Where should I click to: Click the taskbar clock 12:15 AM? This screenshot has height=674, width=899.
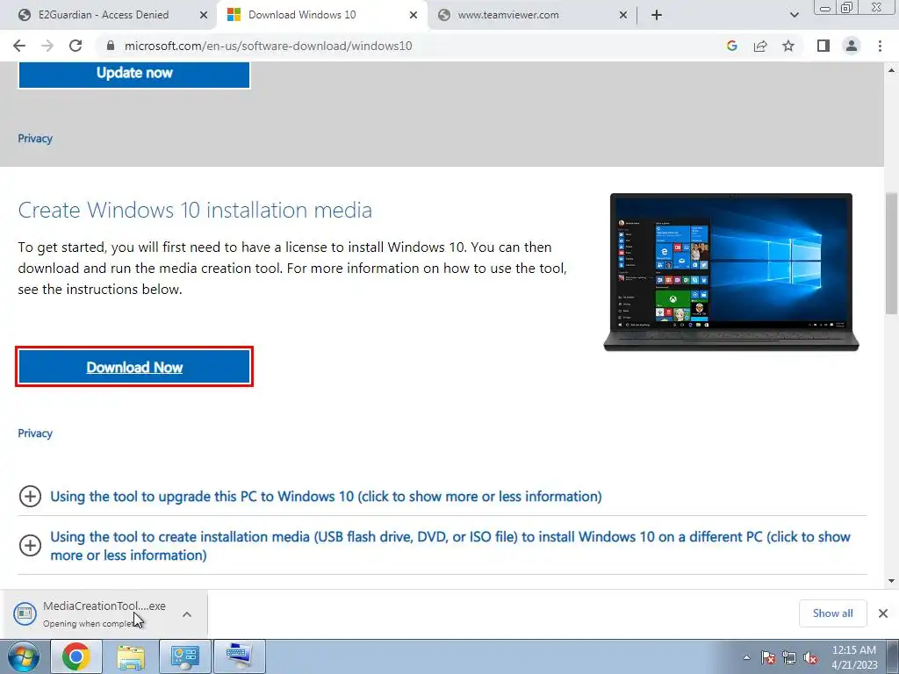coord(853,657)
